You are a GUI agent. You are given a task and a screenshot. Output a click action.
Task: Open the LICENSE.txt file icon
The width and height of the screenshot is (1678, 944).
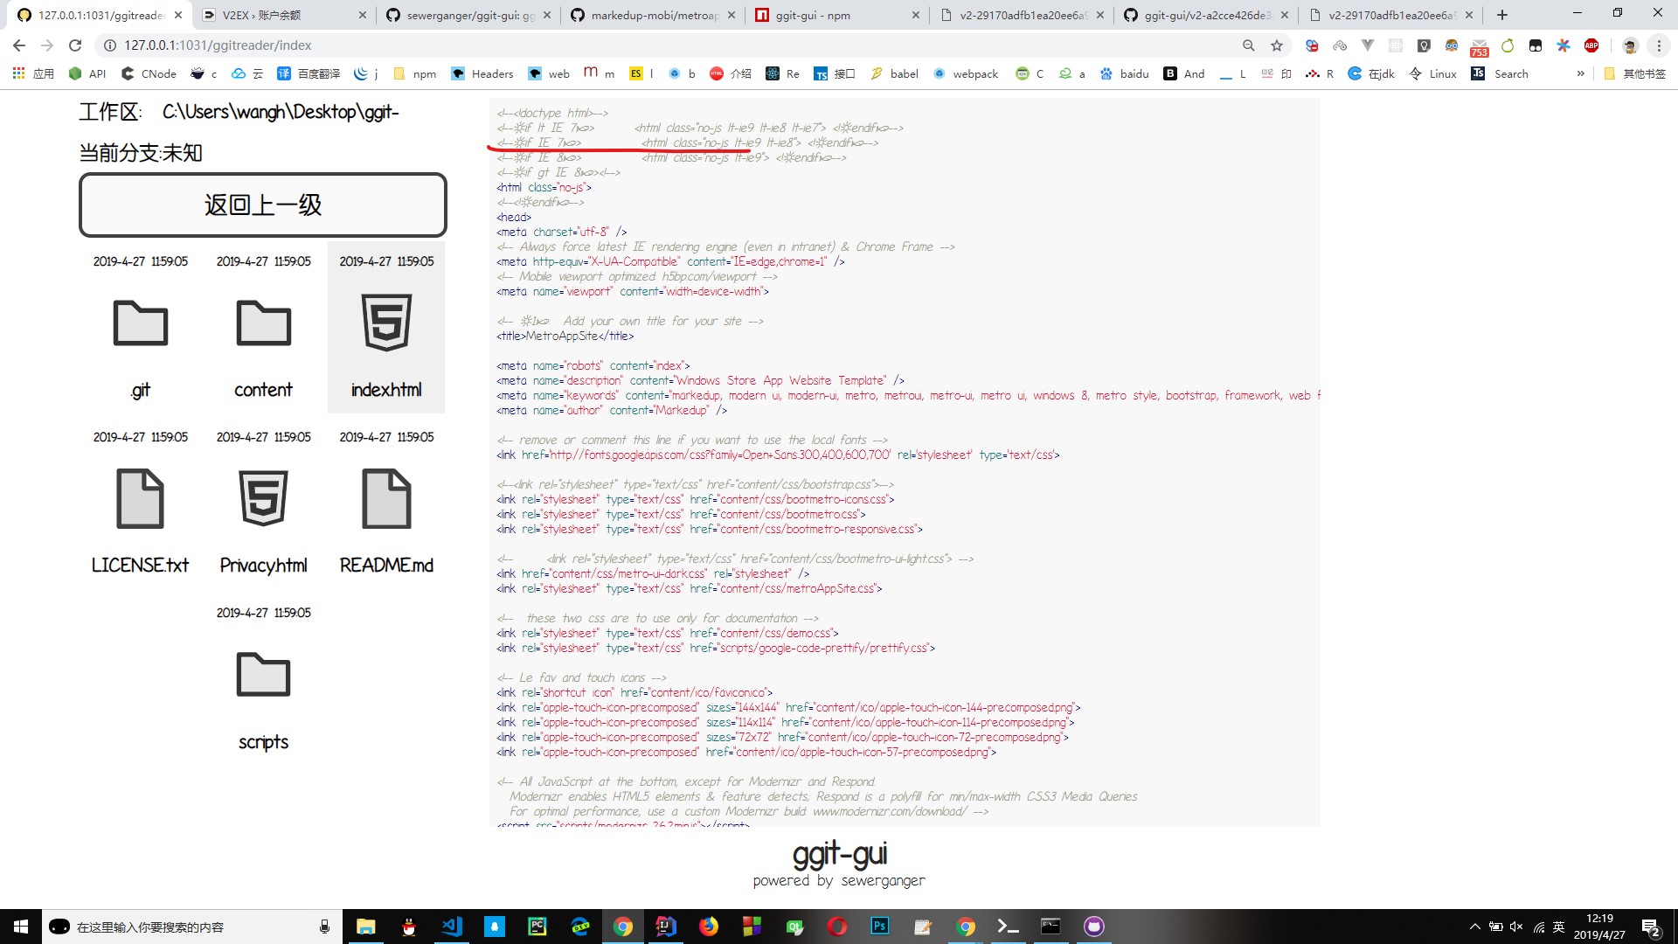(141, 499)
